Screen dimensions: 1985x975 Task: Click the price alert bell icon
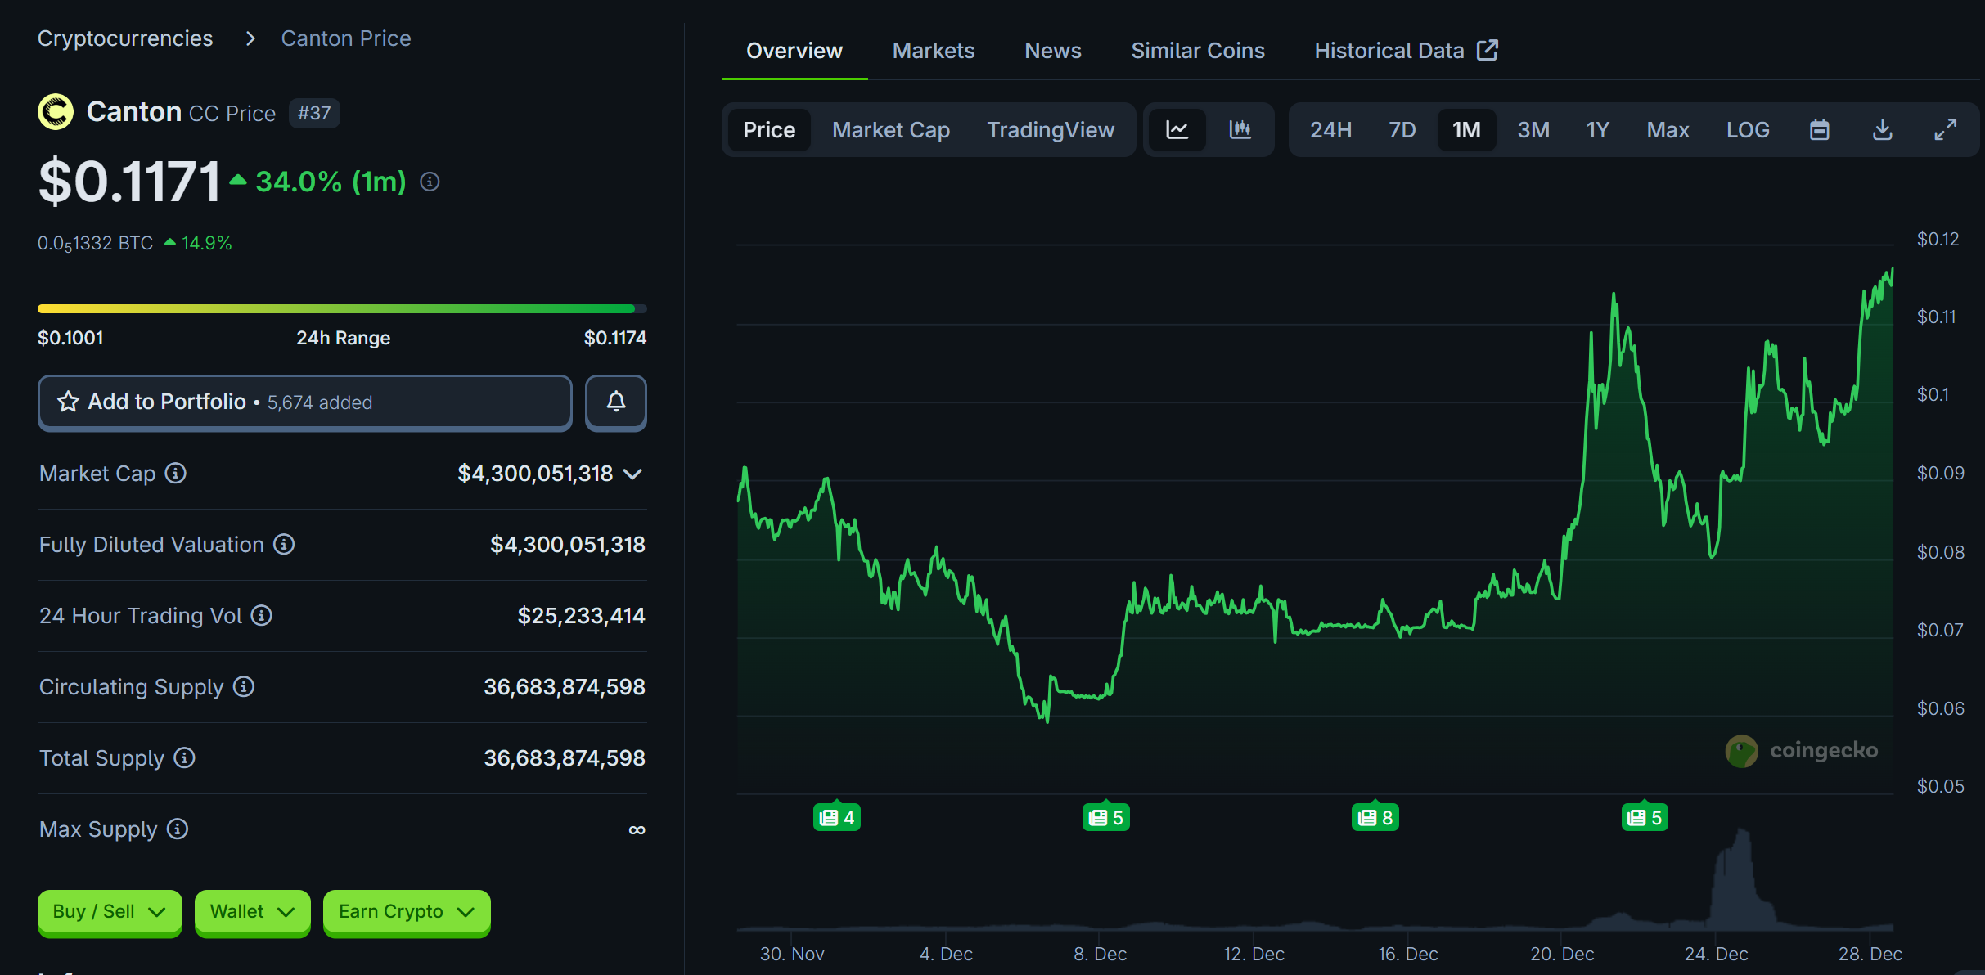click(x=615, y=402)
